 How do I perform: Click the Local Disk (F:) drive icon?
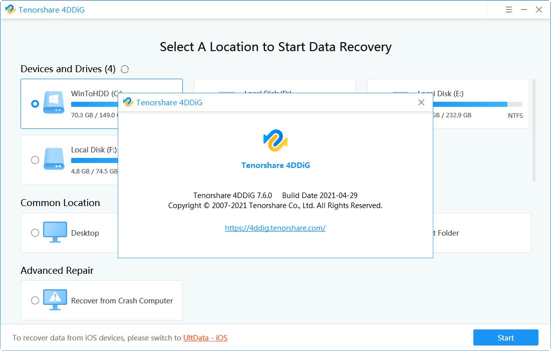click(x=54, y=159)
